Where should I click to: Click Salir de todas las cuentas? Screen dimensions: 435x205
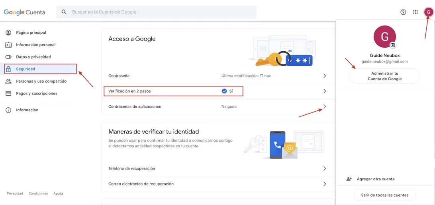384,195
